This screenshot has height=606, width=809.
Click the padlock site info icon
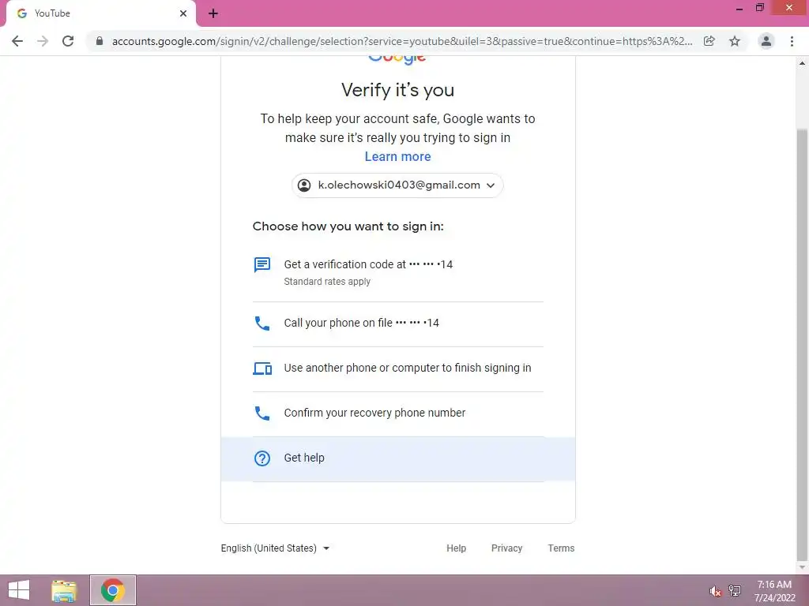pyautogui.click(x=100, y=41)
